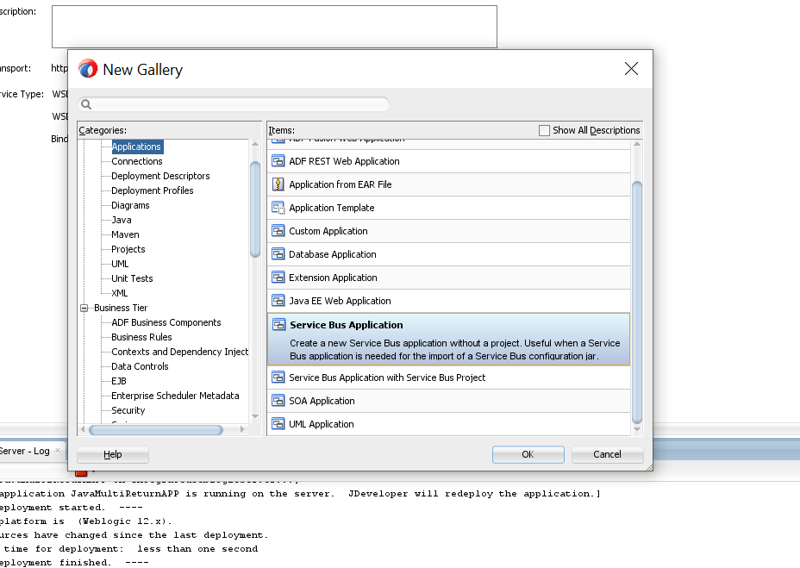800x568 pixels.
Task: Click the SOA Application icon
Action: click(278, 401)
